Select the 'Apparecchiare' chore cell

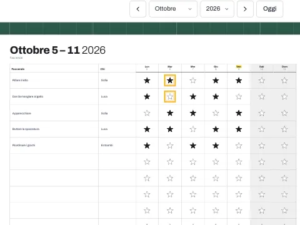click(54, 113)
